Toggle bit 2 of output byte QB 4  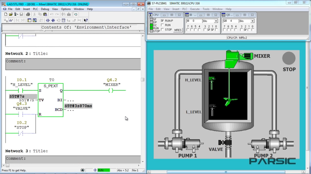[x=245, y=30]
